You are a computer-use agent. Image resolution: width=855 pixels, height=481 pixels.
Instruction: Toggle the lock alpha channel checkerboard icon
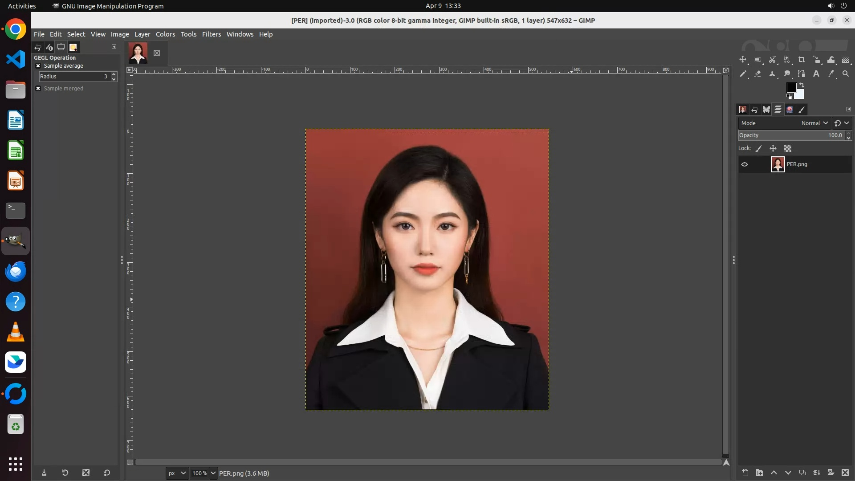788,149
